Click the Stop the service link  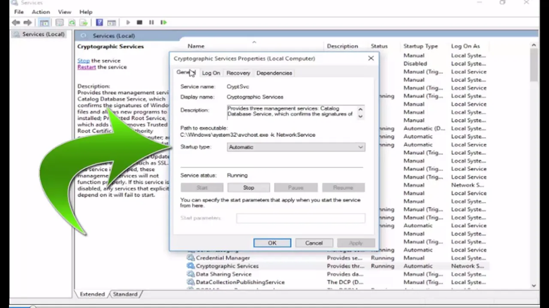(x=84, y=61)
